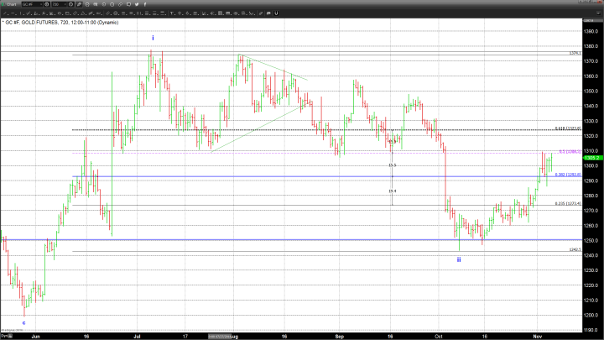The width and height of the screenshot is (604, 340).
Task: Select the up arrow marker tool
Action: click(x=180, y=13)
